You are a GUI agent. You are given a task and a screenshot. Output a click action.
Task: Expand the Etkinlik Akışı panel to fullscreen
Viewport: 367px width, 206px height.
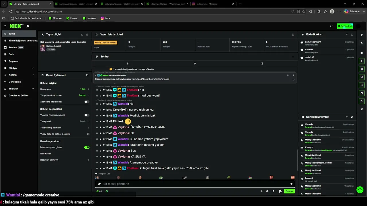click(352, 35)
